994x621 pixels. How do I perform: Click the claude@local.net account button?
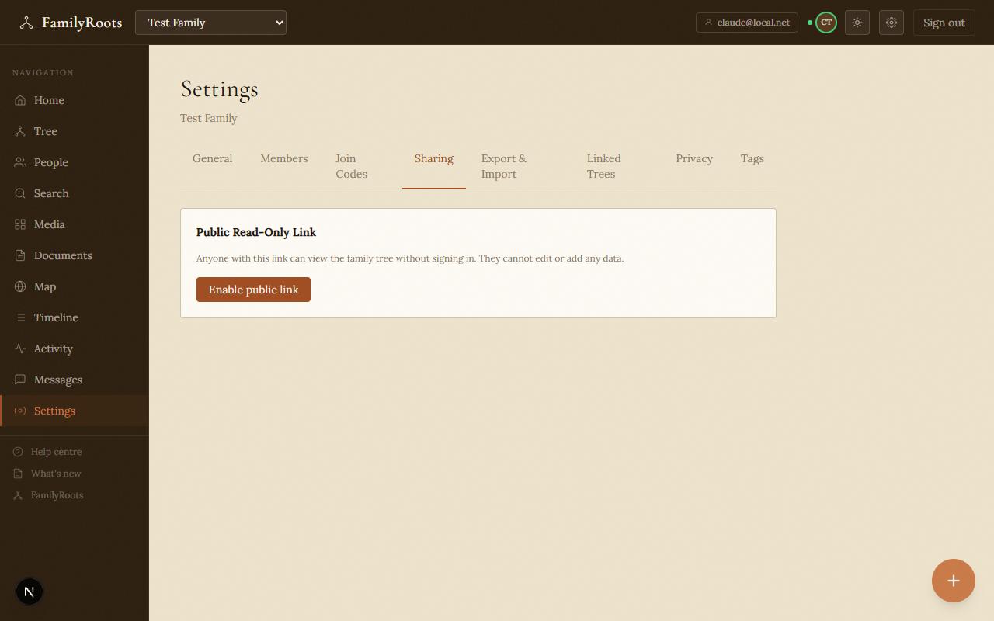point(747,23)
